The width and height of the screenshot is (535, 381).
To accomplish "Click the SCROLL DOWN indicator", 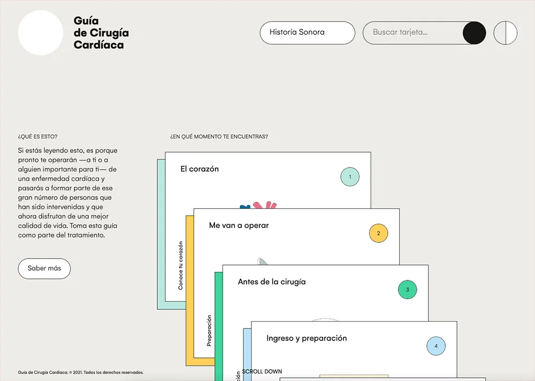I will (262, 371).
